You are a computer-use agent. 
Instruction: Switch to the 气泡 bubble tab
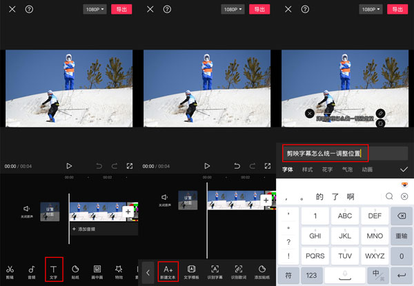point(347,169)
